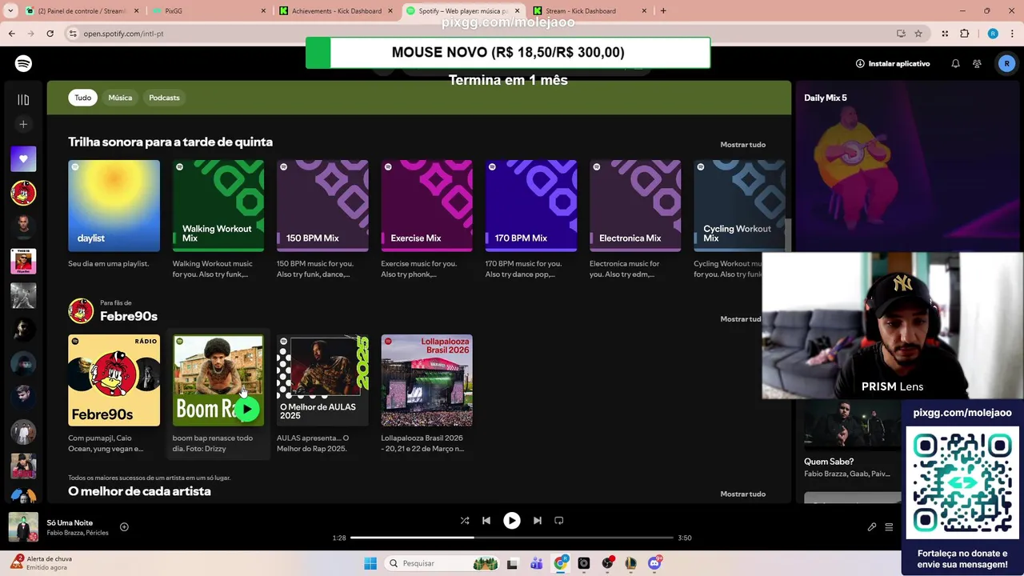Open Chrome from taskbar
Image resolution: width=1024 pixels, height=576 pixels.
tap(561, 563)
